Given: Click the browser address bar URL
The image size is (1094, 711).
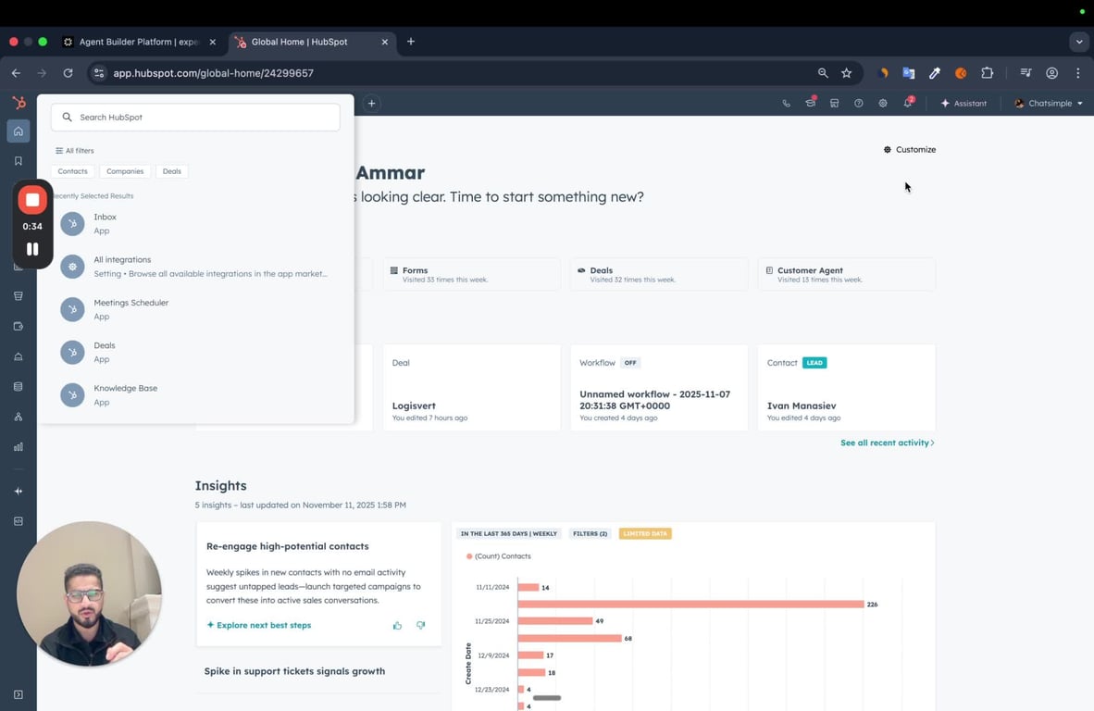Looking at the screenshot, I should pyautogui.click(x=214, y=72).
